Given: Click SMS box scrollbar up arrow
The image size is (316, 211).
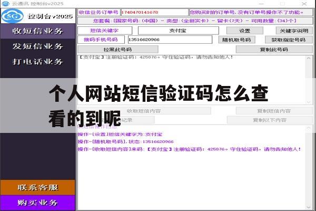Looking at the screenshot, I should point(309,58).
